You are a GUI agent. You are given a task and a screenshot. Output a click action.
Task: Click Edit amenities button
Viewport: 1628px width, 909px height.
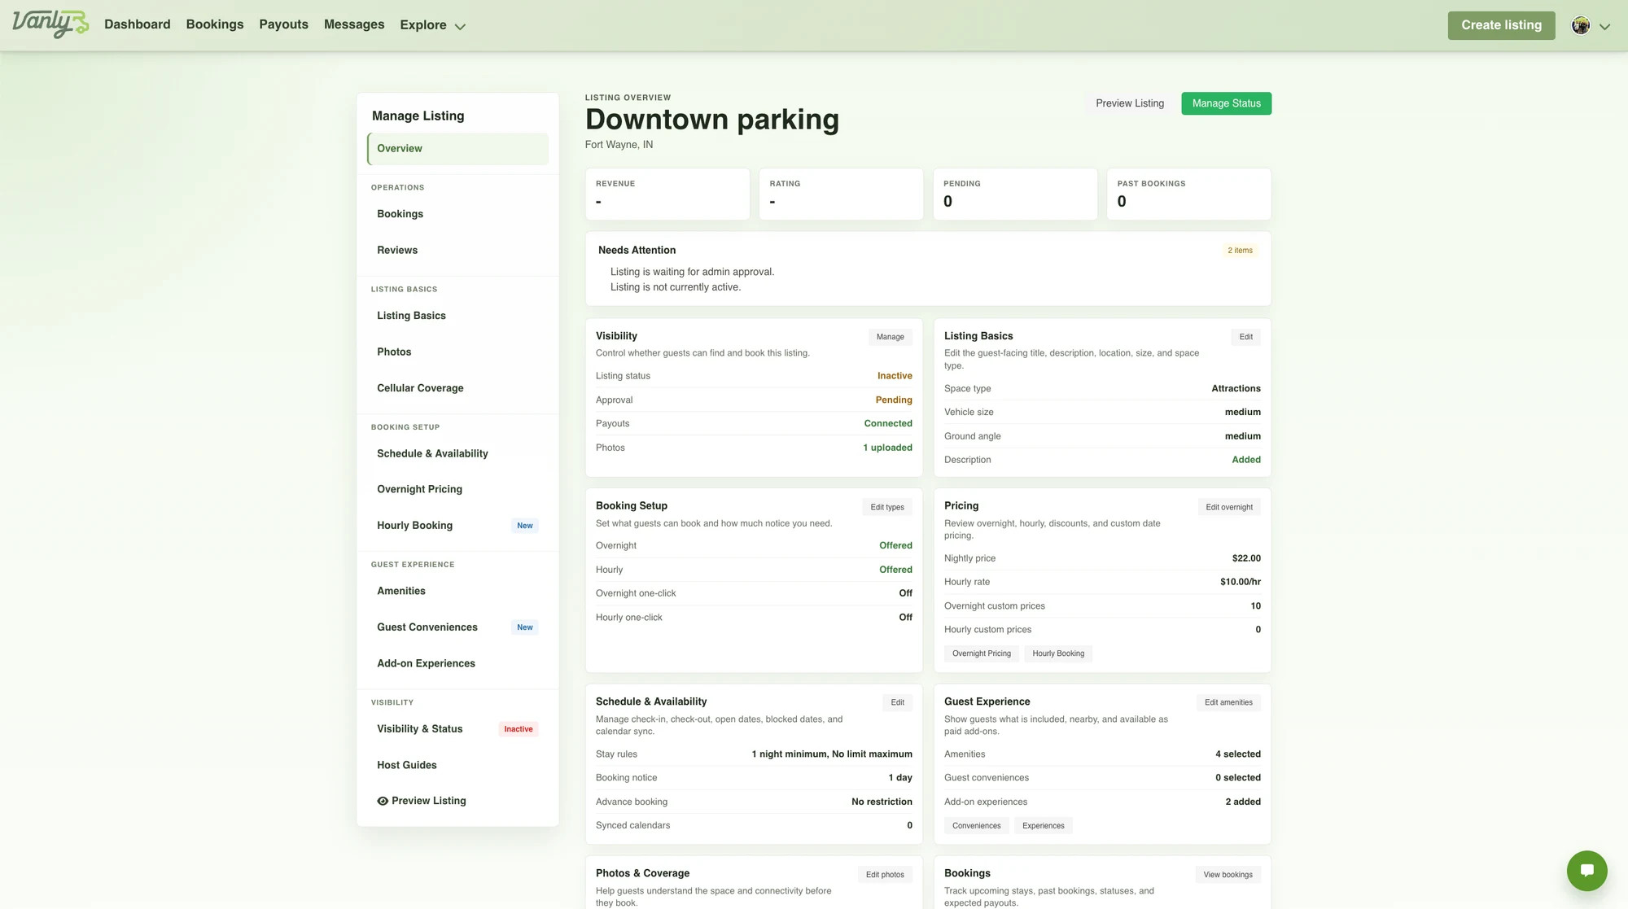[1228, 702]
